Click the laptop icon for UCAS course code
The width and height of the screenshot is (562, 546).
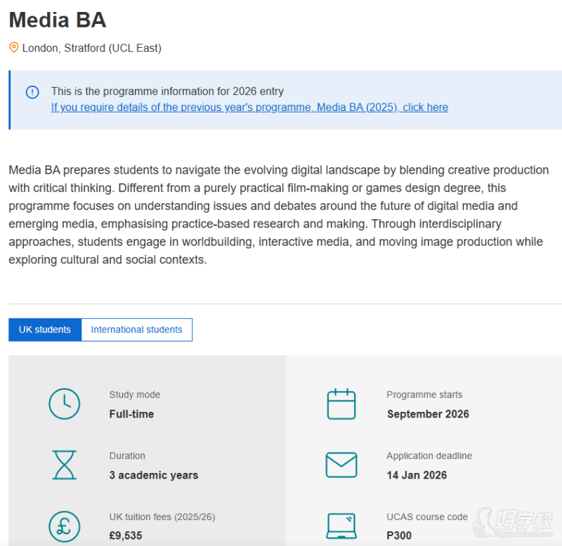341,526
